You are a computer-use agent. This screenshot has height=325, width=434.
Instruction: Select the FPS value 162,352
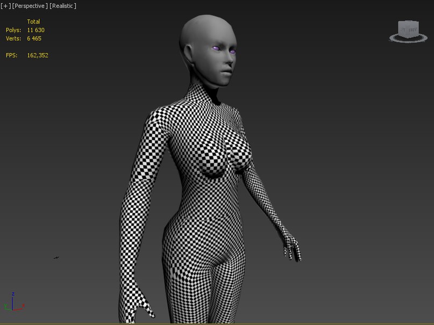tap(38, 55)
